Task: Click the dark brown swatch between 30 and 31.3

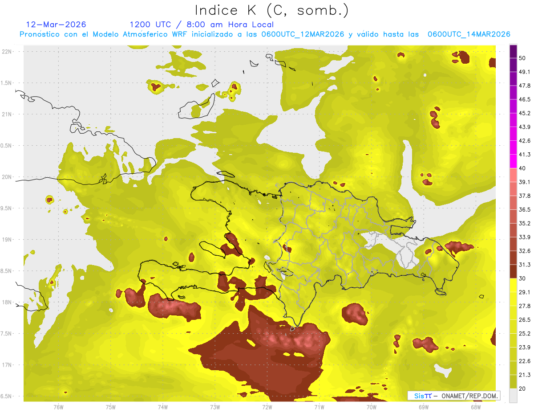Action: point(513,272)
